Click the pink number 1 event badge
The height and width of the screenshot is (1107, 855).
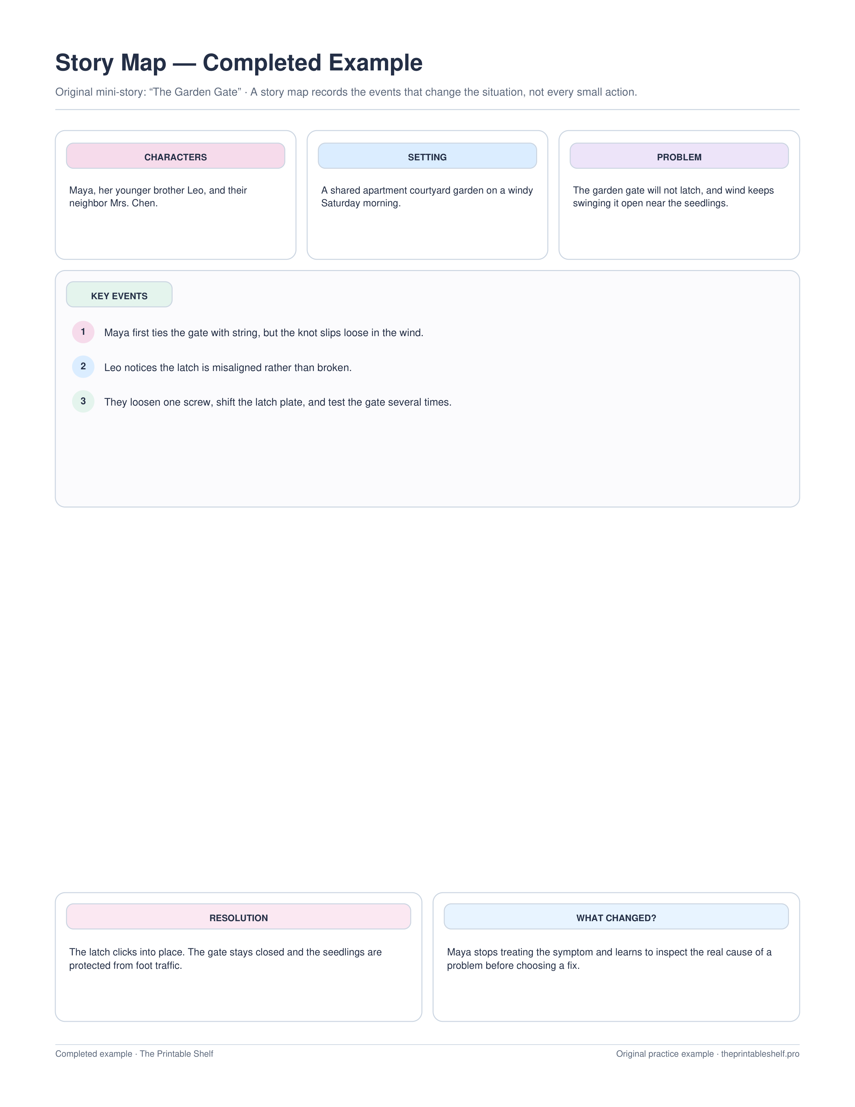83,332
